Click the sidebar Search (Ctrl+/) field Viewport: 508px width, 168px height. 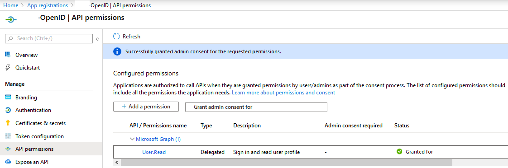(49, 38)
